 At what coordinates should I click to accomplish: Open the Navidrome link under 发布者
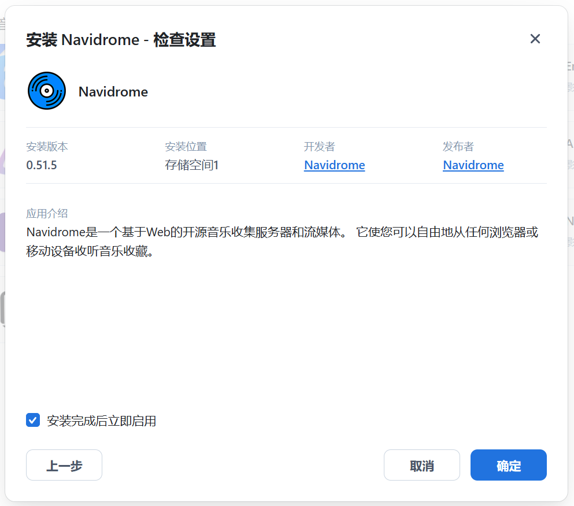coord(473,165)
